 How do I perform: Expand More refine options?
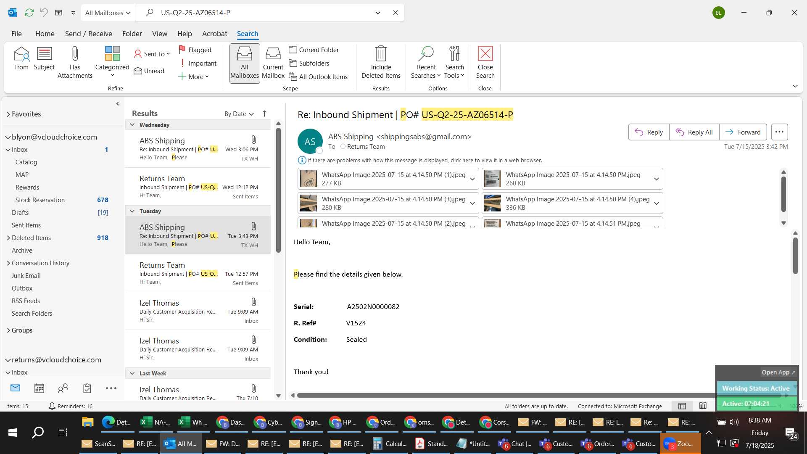193,77
